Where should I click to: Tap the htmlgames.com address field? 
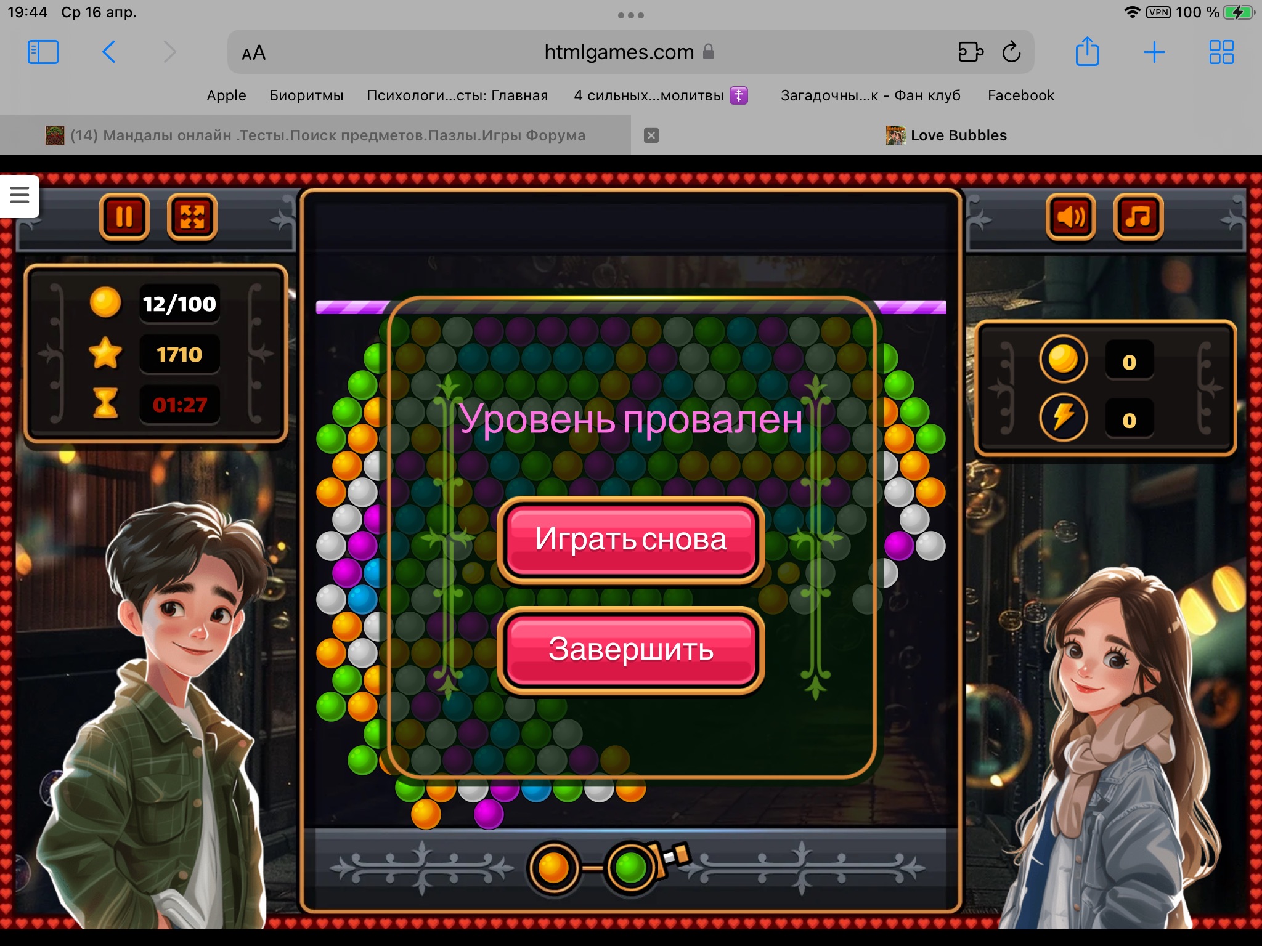(619, 52)
